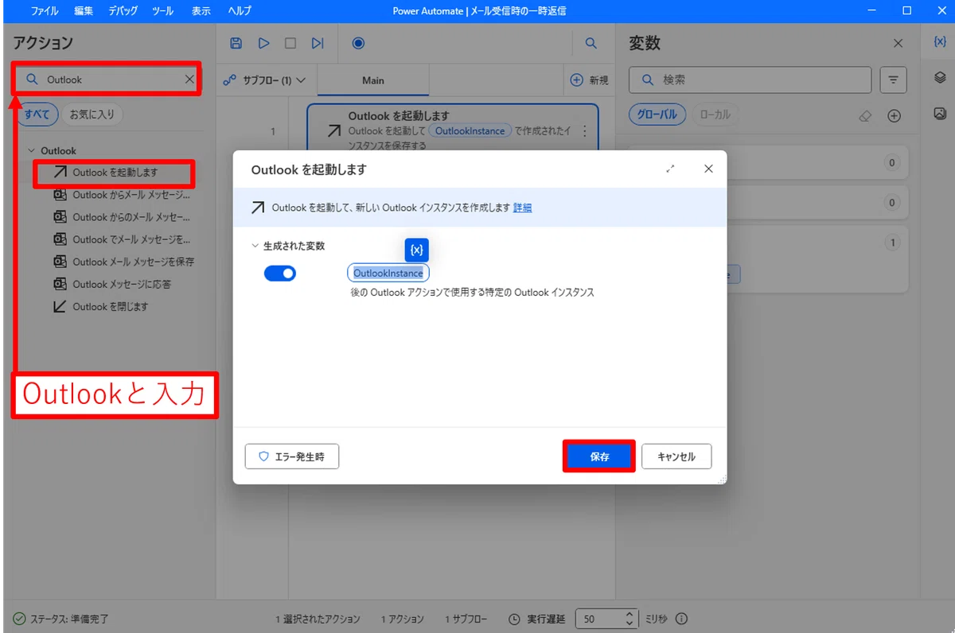Switch to the すべて actions filter
955x633 pixels.
click(37, 115)
